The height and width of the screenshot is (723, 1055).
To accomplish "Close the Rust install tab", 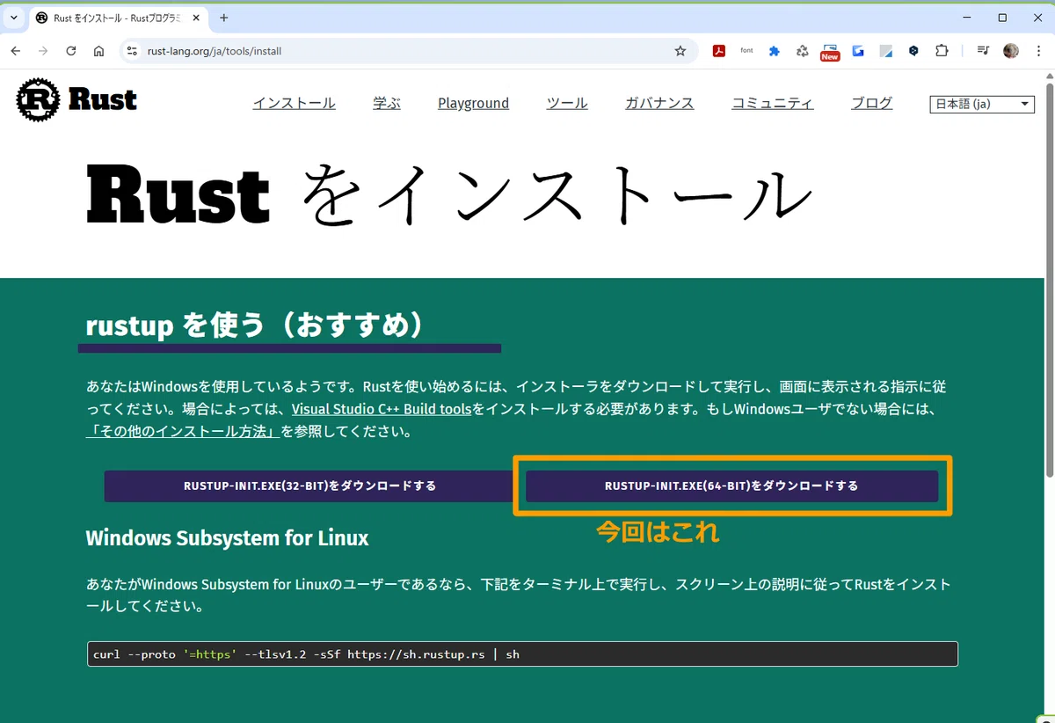I will [x=196, y=18].
